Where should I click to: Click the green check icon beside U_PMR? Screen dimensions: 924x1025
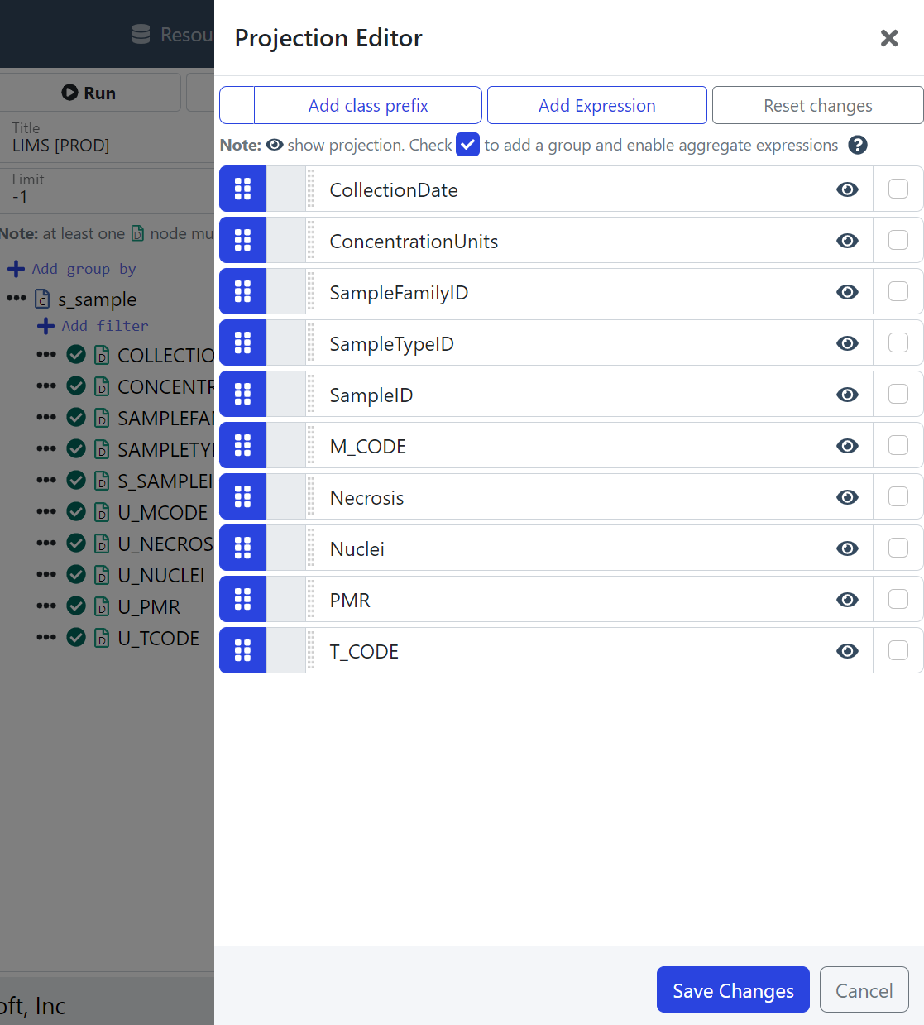pyautogui.click(x=76, y=606)
